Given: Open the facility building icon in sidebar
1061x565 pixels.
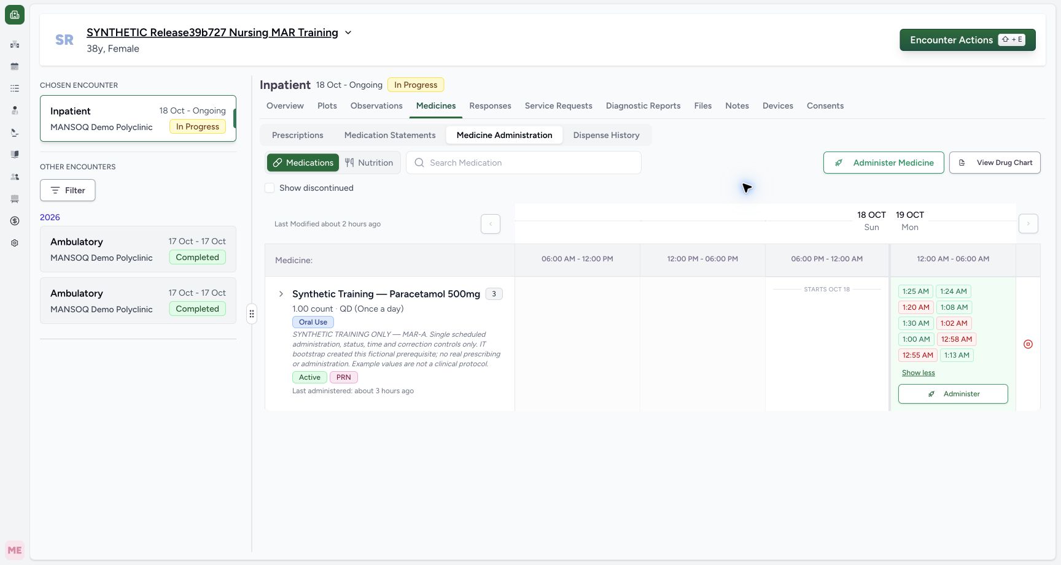Looking at the screenshot, I should click(15, 44).
